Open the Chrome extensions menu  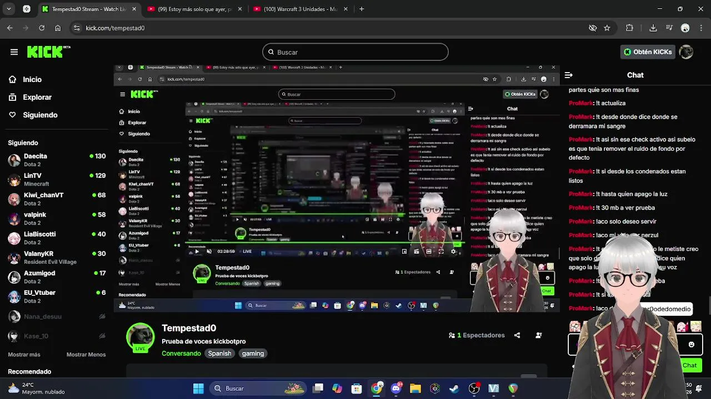629,28
